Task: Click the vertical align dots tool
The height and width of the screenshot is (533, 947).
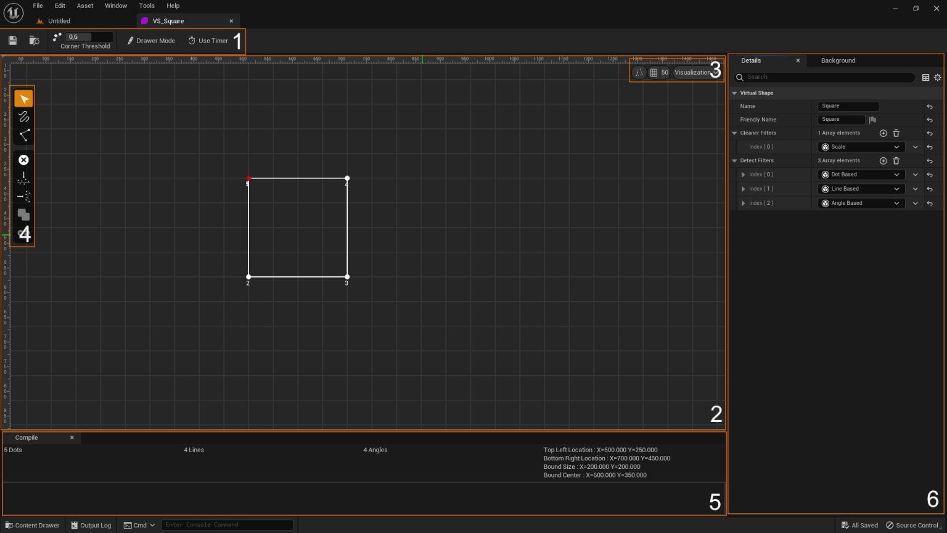Action: click(x=23, y=178)
